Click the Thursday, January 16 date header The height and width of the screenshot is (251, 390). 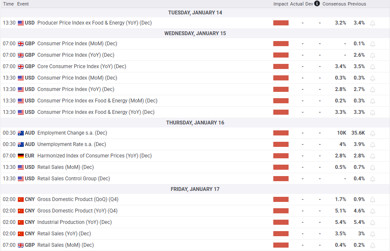[x=195, y=123]
